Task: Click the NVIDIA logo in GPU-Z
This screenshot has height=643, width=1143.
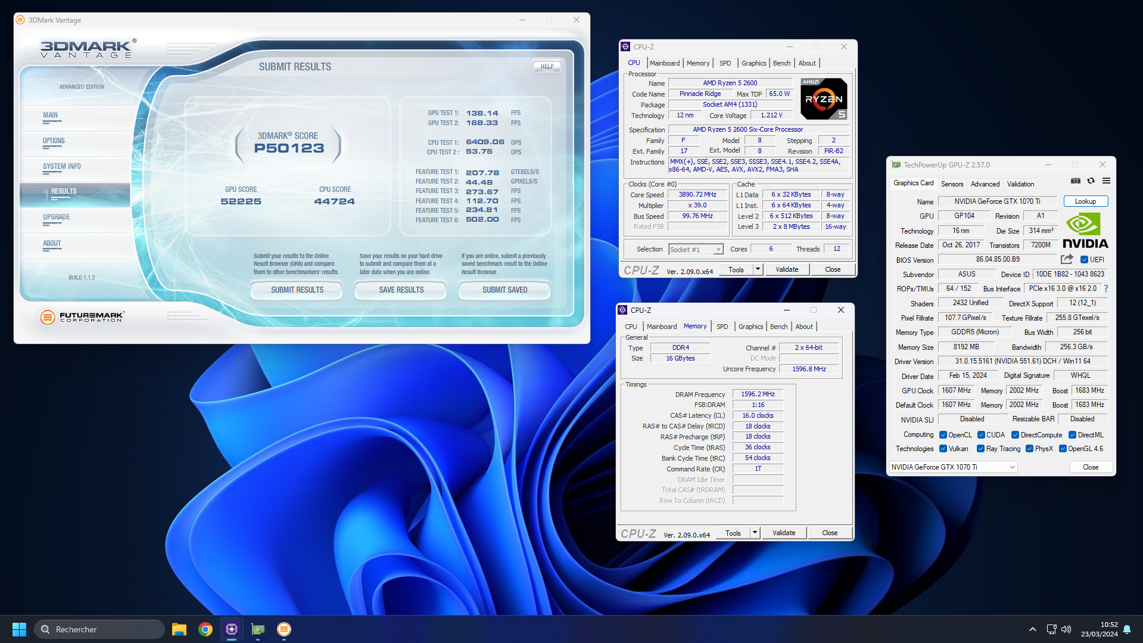Action: click(1085, 231)
